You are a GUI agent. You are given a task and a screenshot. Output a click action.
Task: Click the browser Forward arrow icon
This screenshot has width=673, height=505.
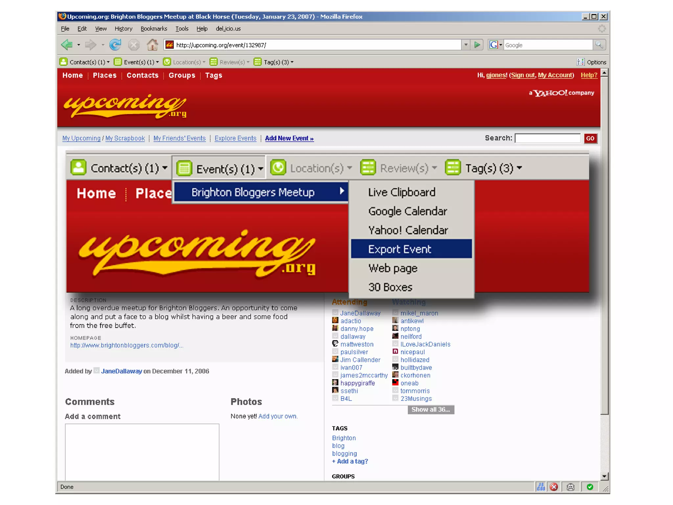pyautogui.click(x=91, y=45)
